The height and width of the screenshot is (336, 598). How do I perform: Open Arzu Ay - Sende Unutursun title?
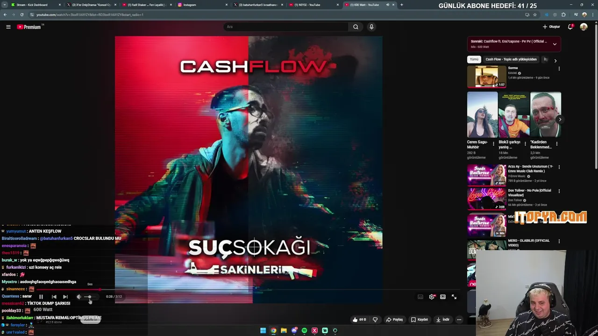tap(530, 169)
